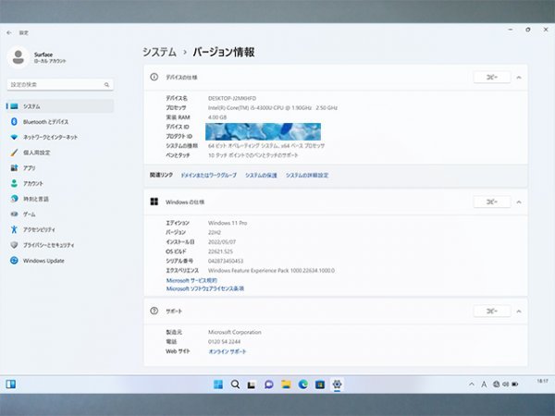555x416 pixels.
Task: Focus the 設定の検索 search field
Action: (x=60, y=84)
